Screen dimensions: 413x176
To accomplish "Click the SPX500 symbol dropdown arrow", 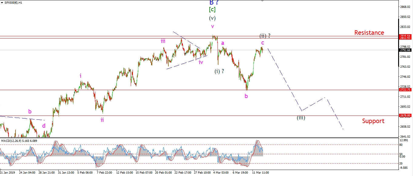I will click(2, 2).
